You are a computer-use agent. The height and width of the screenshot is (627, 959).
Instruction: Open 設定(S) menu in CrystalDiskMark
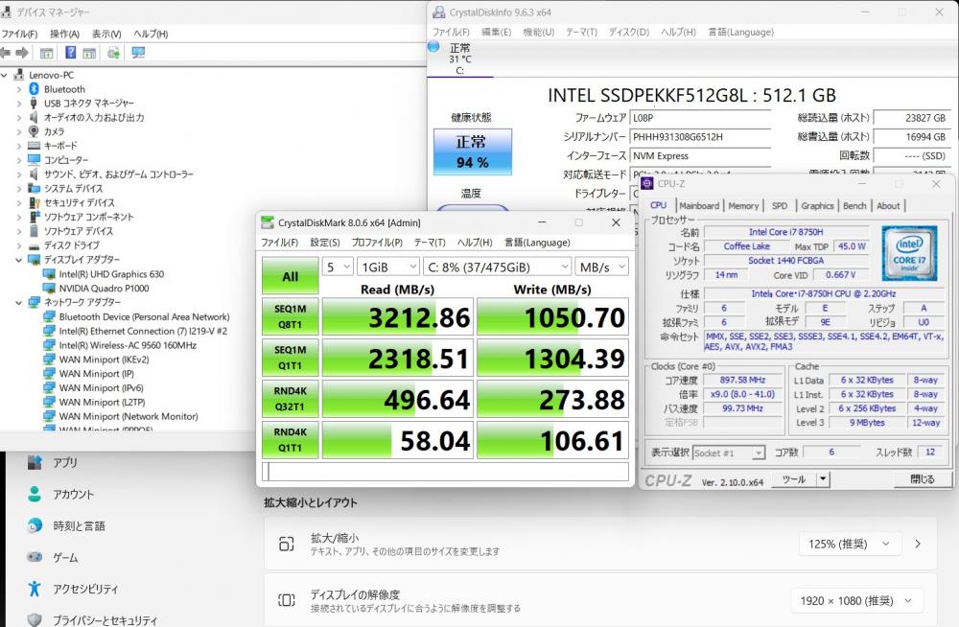point(325,243)
